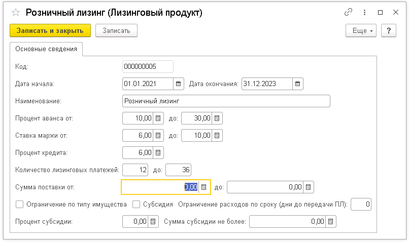Screen dimensions: 410x242
Task: Open help with the question mark button
Action: [x=389, y=31]
